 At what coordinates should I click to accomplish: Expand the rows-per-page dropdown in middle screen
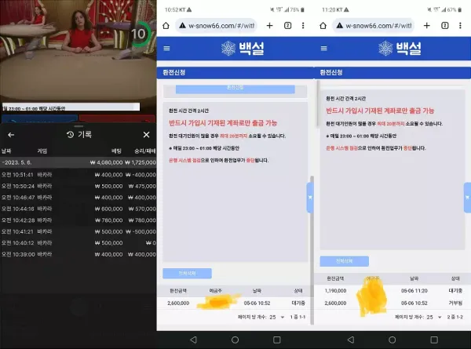click(x=277, y=317)
